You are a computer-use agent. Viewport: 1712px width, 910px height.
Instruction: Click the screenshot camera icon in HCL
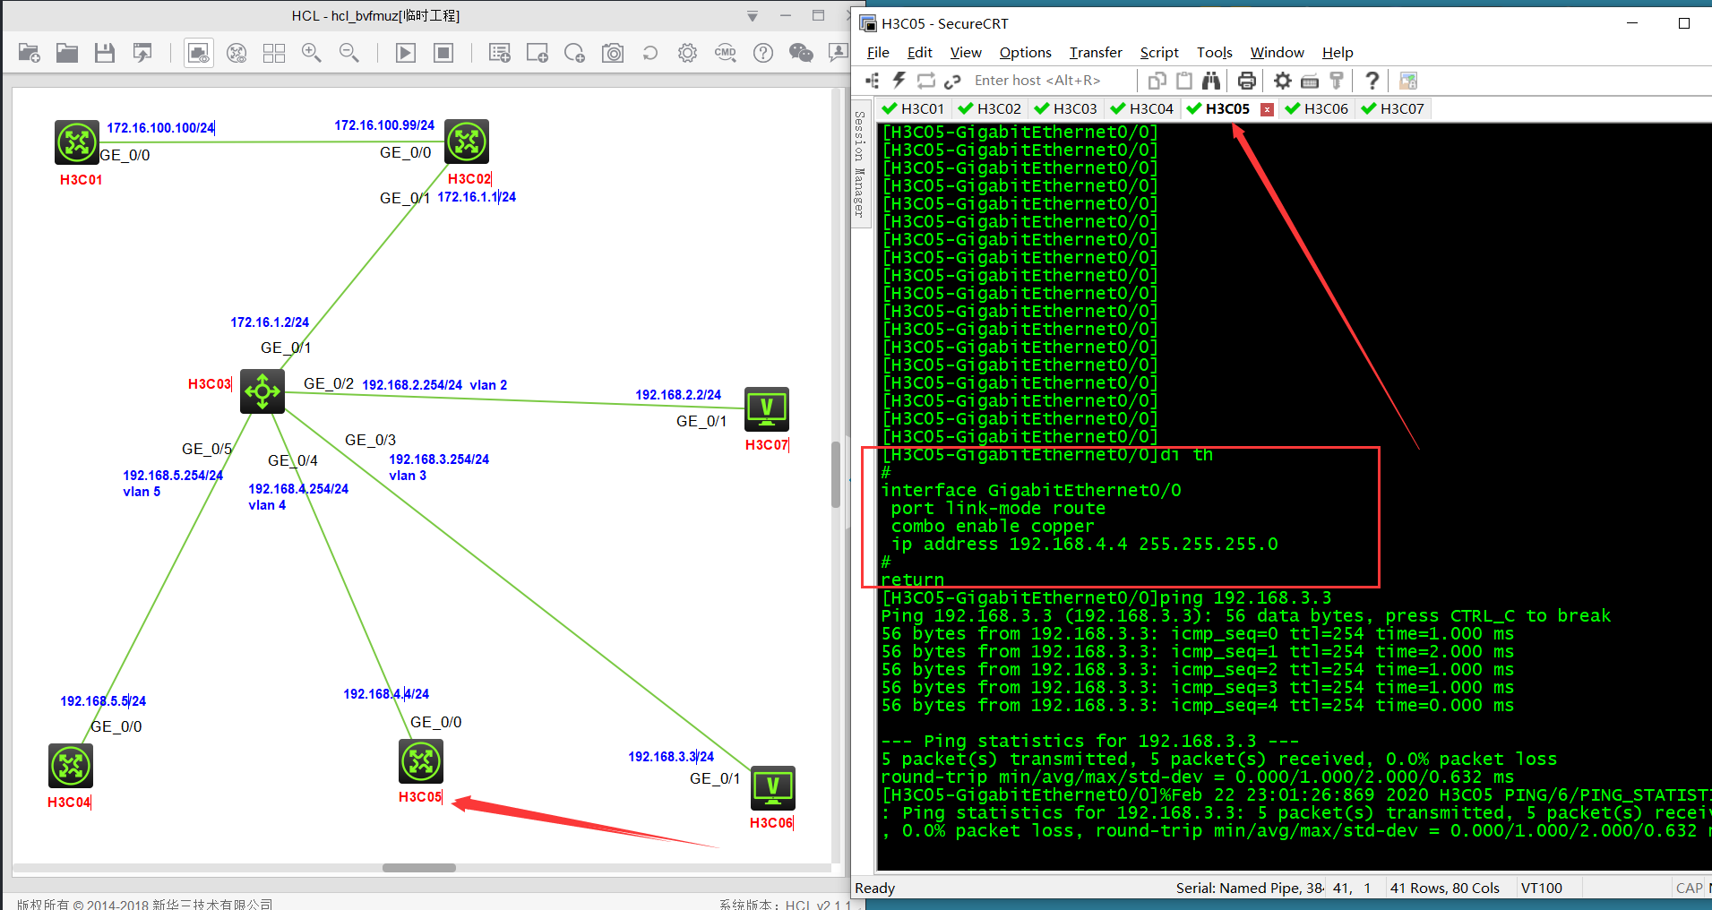click(613, 54)
